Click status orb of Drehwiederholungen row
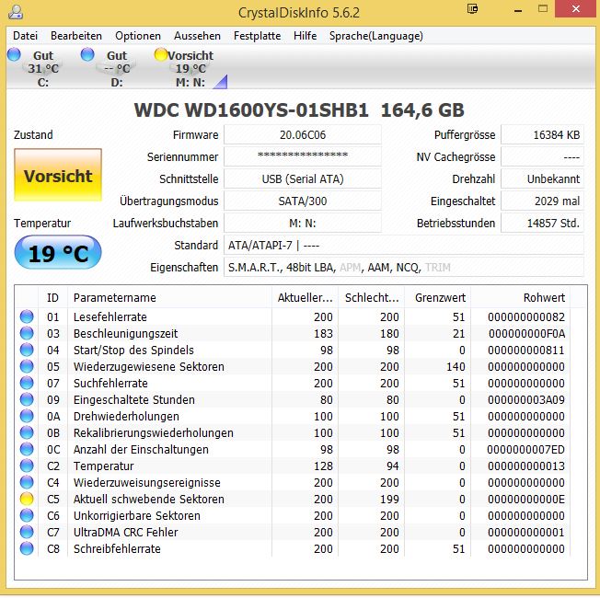Screen dimensions: 600x598 click(x=27, y=416)
